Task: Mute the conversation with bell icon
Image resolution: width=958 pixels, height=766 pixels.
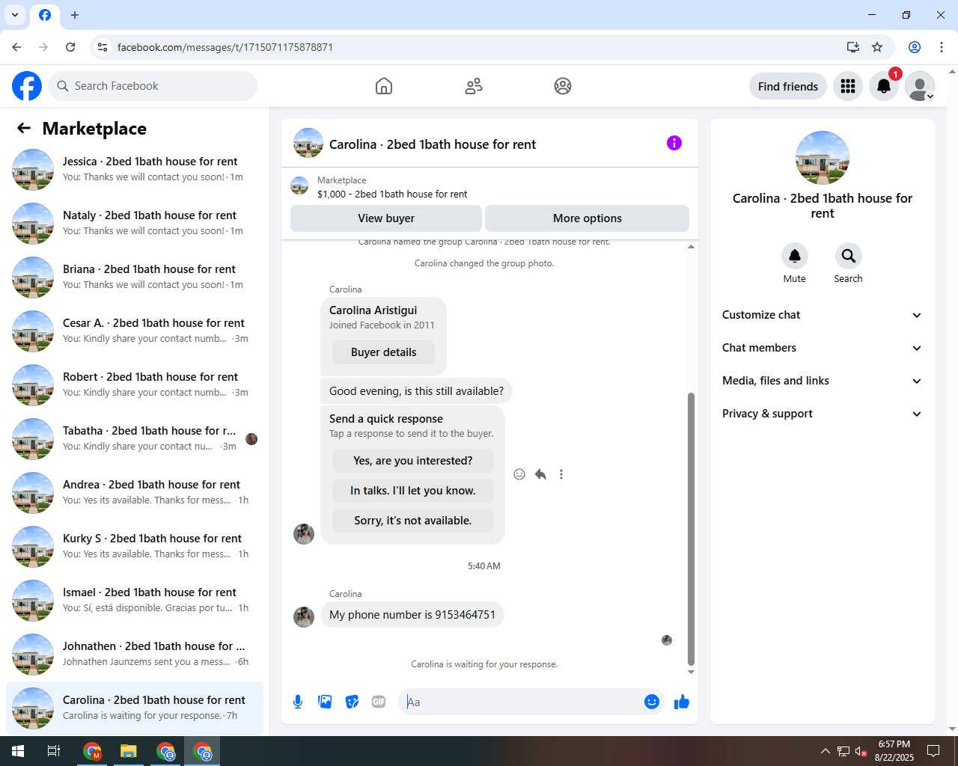Action: coord(795,256)
